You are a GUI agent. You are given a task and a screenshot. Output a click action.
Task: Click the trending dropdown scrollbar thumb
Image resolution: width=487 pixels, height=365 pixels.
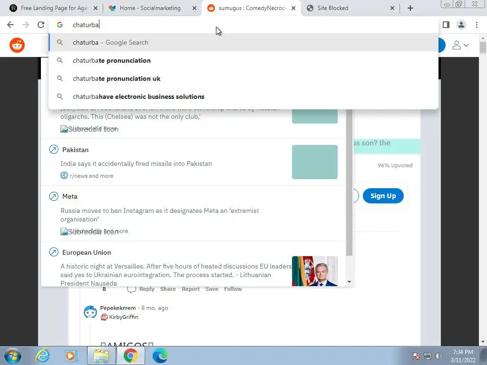click(350, 182)
